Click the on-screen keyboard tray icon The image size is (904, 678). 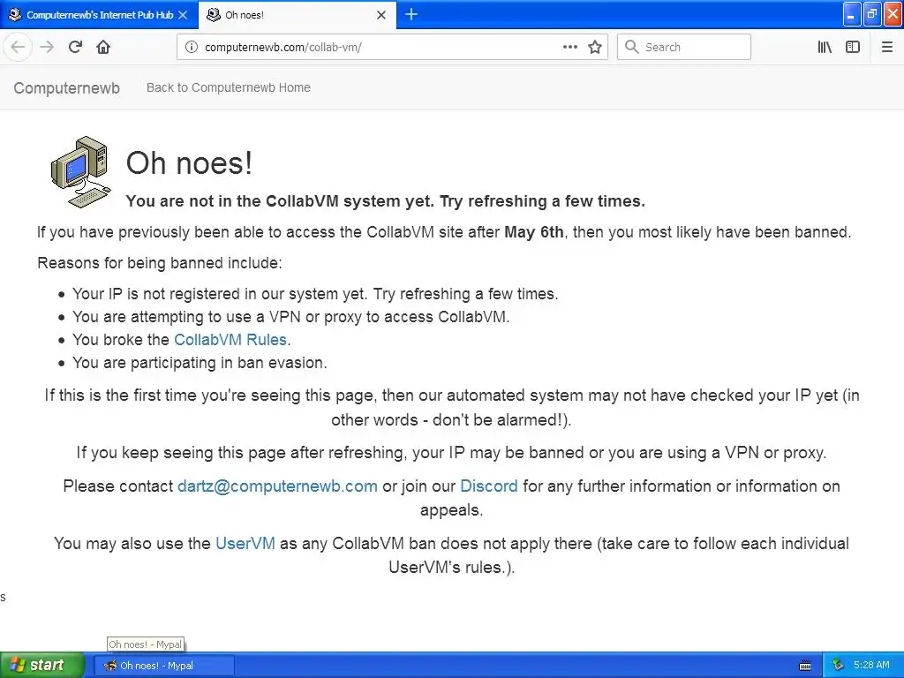point(805,666)
